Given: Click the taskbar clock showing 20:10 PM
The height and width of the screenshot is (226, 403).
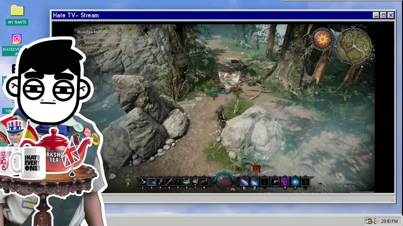Looking at the screenshot, I should click(389, 221).
